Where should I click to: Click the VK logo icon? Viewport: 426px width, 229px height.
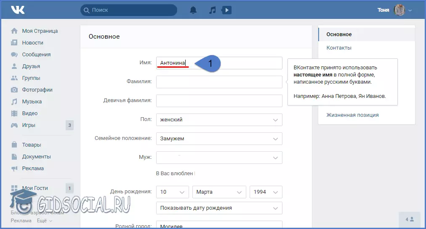point(18,10)
